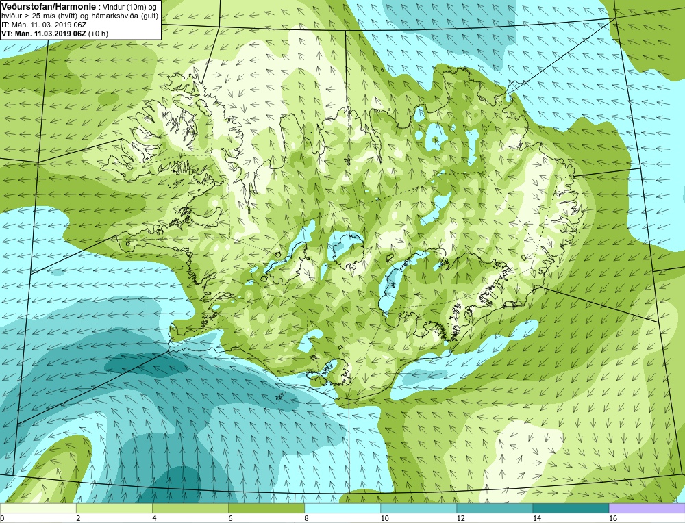Click the 'Veðurstofan/Harmonie' title text
Viewport: 685px width, 523px height.
pyautogui.click(x=48, y=6)
